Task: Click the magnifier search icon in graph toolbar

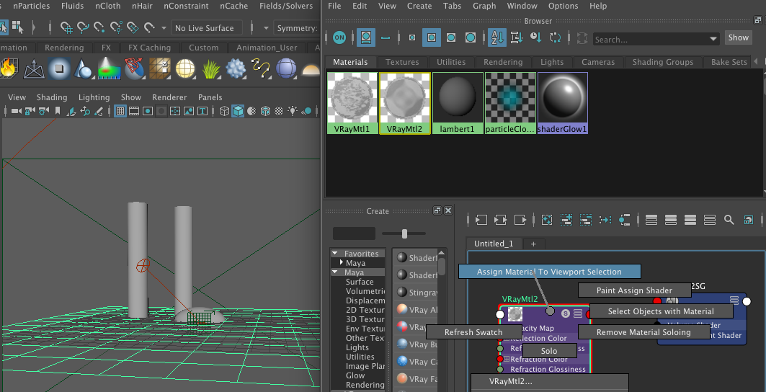Action: pos(729,220)
